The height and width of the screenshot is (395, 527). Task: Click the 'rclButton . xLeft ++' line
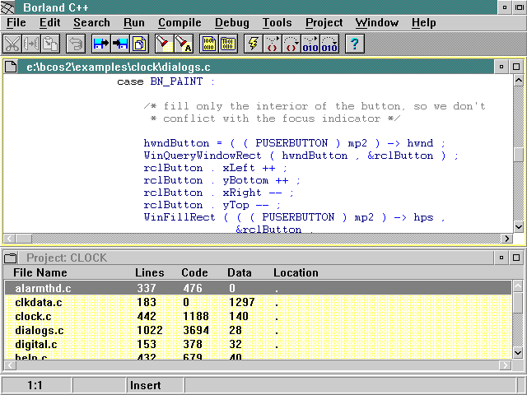(x=216, y=168)
